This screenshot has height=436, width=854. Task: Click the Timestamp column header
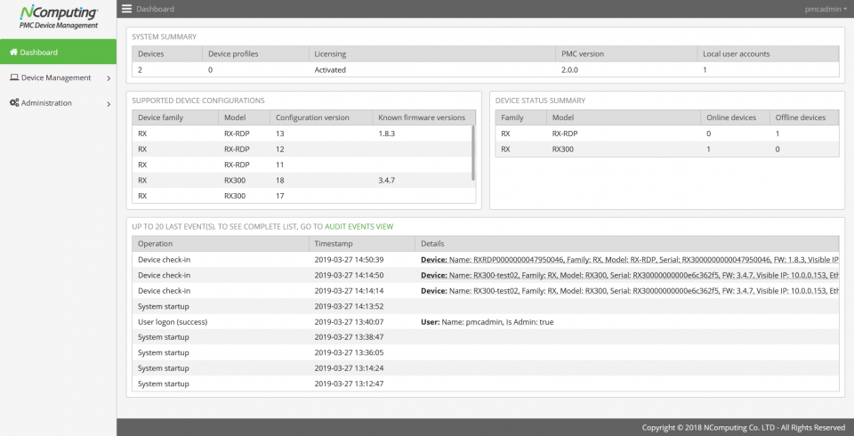point(334,243)
